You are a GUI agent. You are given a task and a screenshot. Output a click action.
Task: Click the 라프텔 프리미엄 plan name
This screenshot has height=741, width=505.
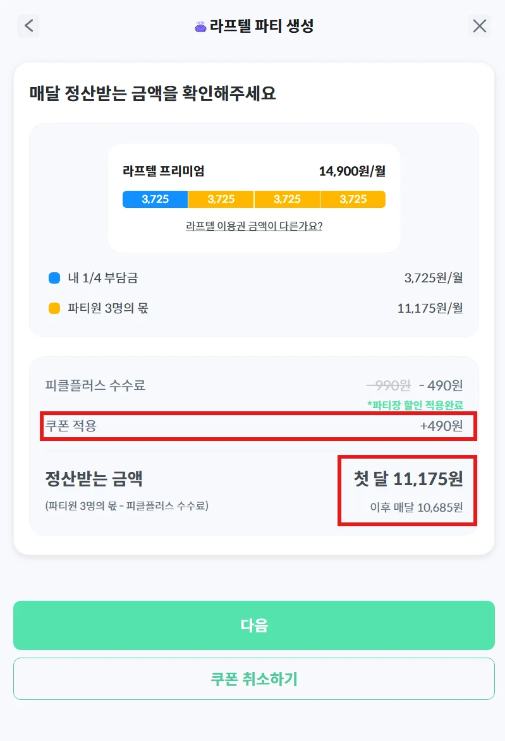pos(163,171)
